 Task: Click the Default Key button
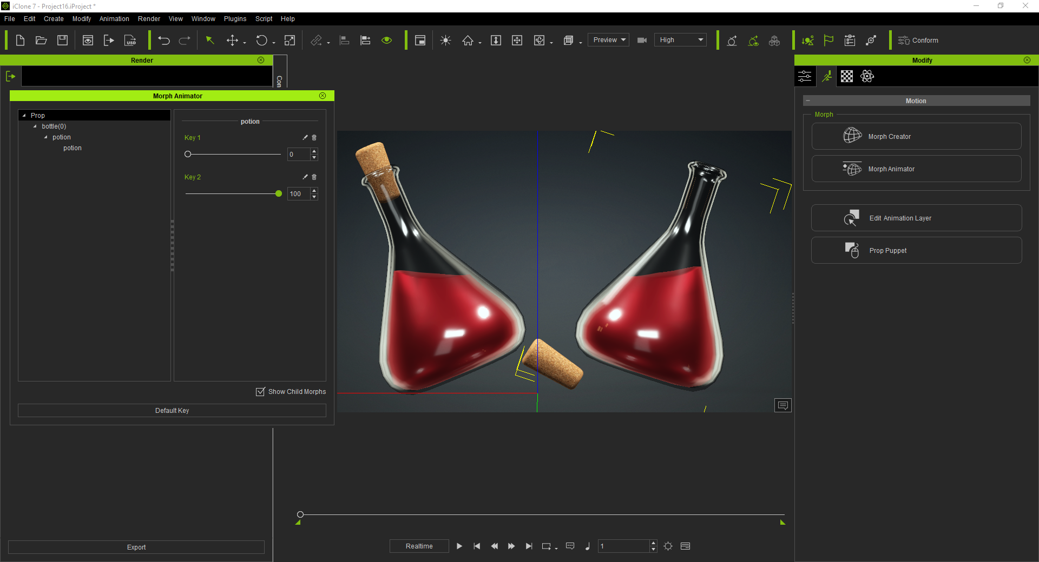click(172, 411)
